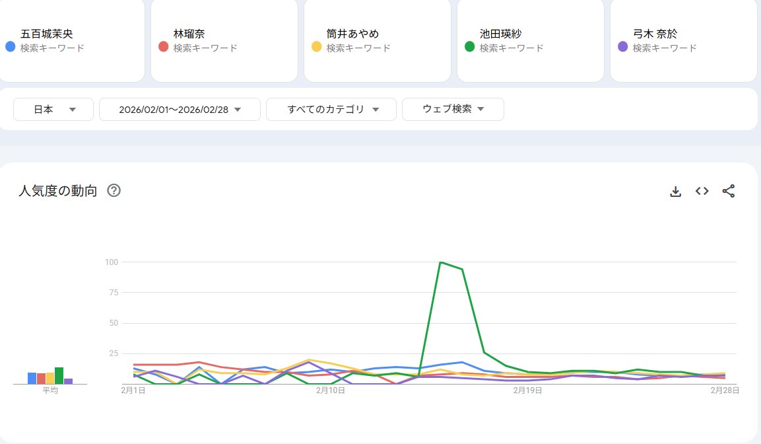Click the embed code icon
761x444 pixels.
tap(702, 192)
